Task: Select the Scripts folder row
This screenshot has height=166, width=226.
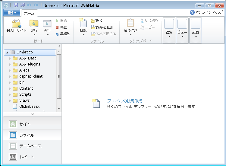Action: point(30,94)
